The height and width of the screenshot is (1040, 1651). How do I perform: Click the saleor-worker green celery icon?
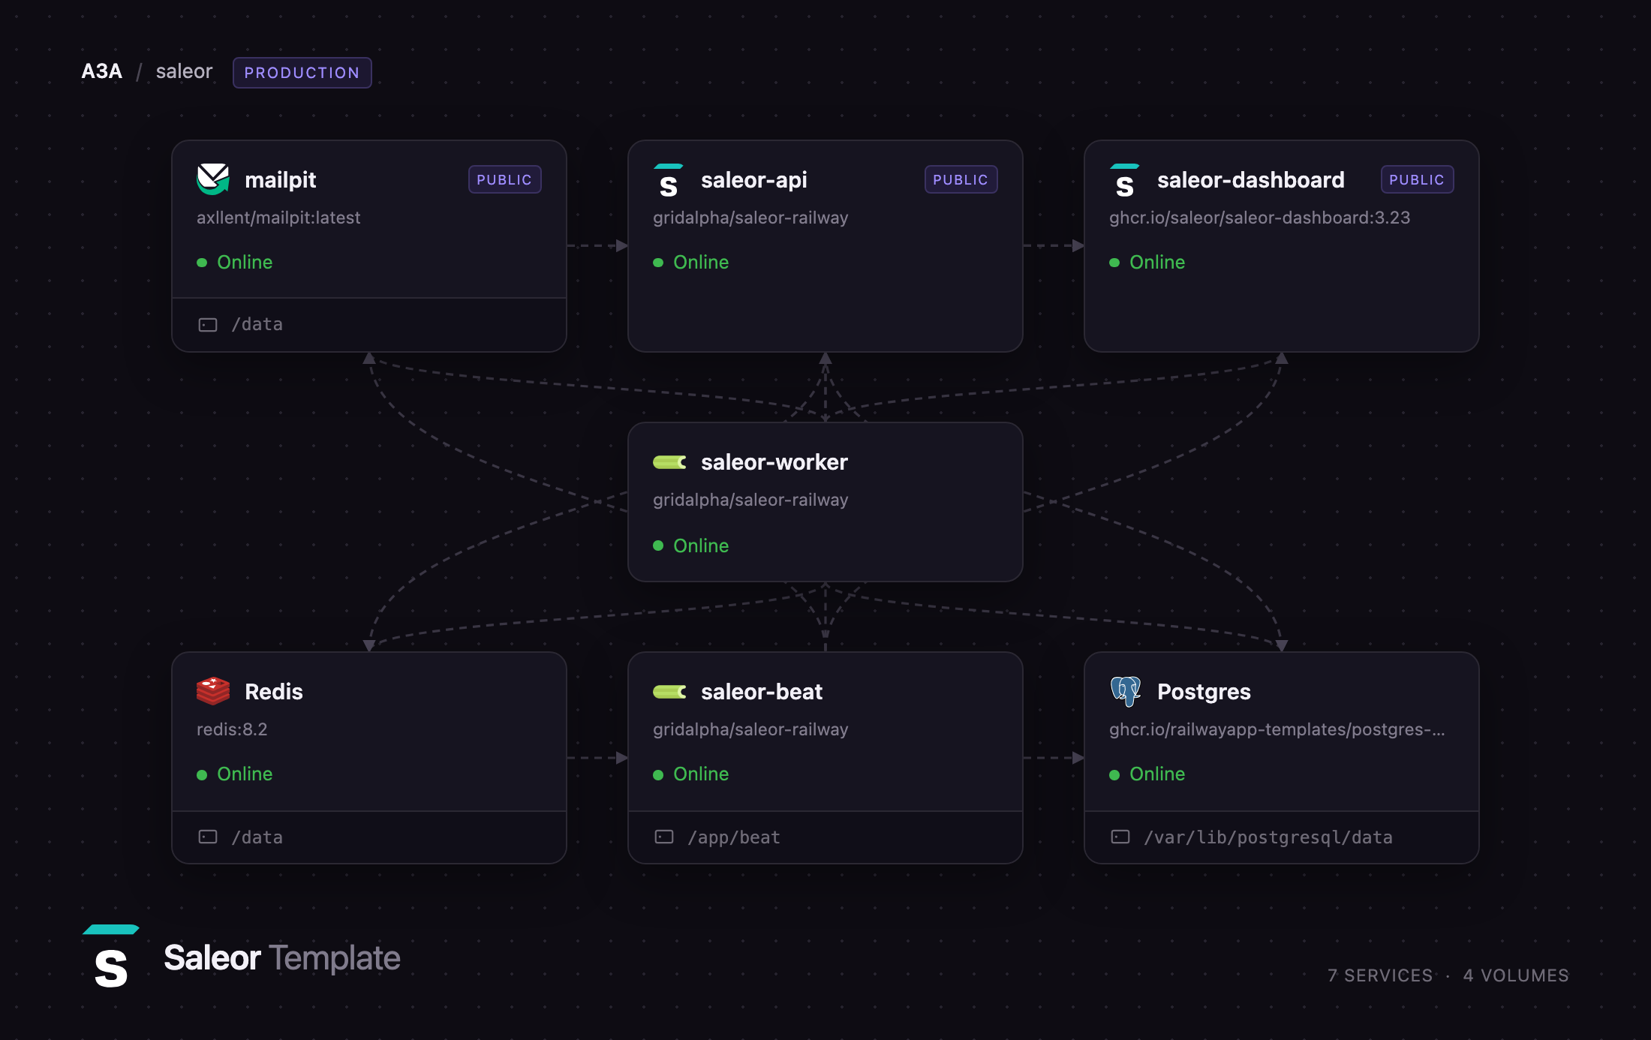(669, 462)
